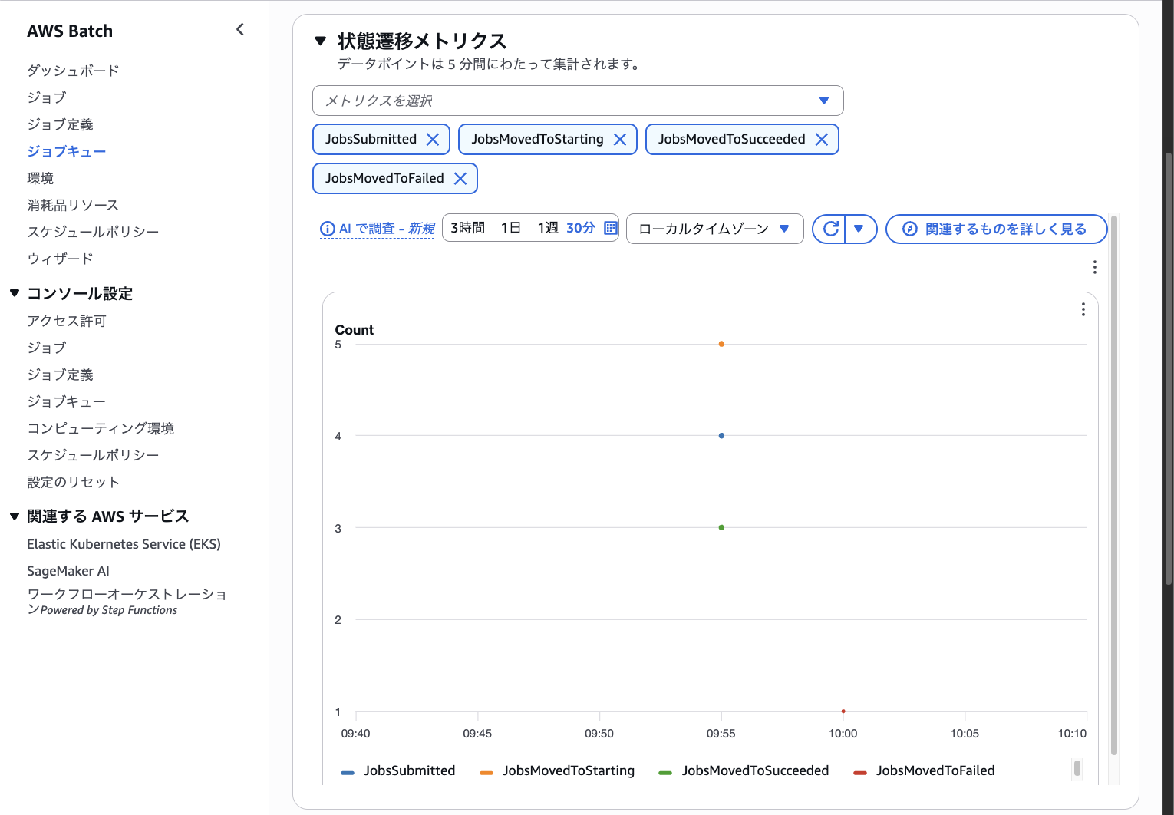Select the 3時間 time range
The width and height of the screenshot is (1174, 815).
468,228
